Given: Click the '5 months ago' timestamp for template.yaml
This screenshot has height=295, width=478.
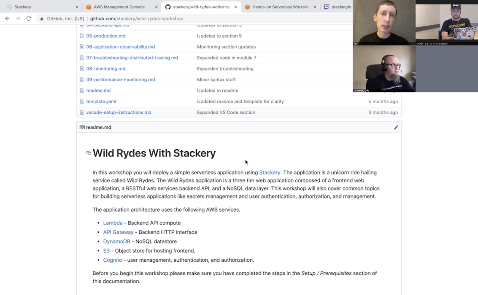Looking at the screenshot, I should tap(383, 102).
